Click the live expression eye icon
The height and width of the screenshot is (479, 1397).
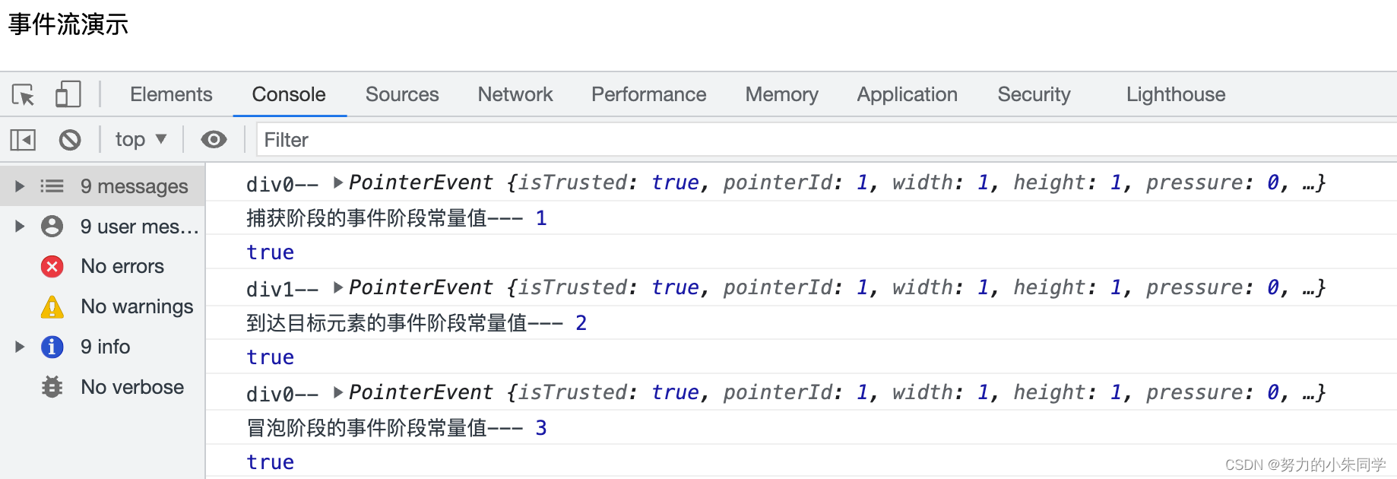pos(214,140)
